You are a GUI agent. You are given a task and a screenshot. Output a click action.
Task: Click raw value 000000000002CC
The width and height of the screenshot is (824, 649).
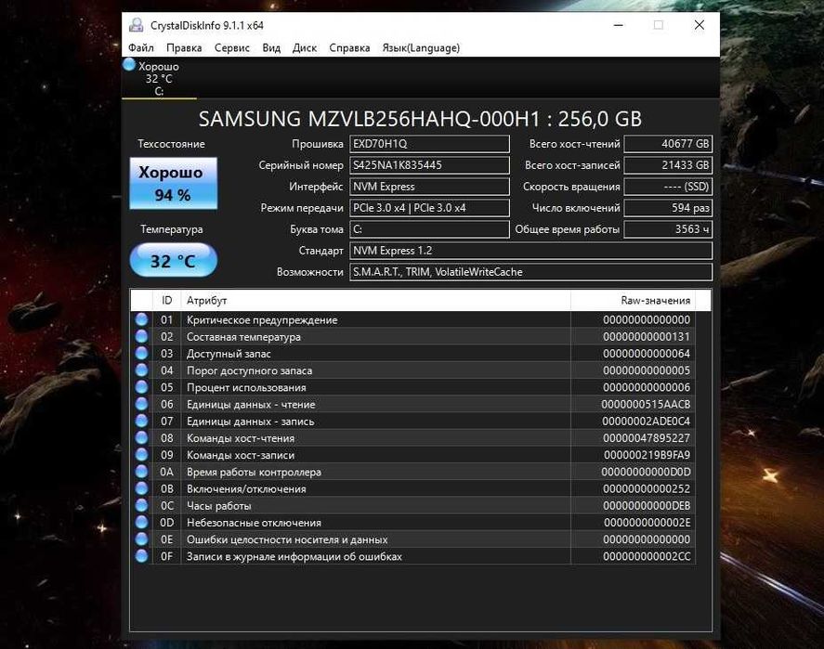click(647, 556)
